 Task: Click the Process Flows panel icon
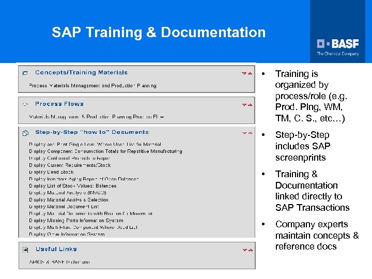pos(25,104)
